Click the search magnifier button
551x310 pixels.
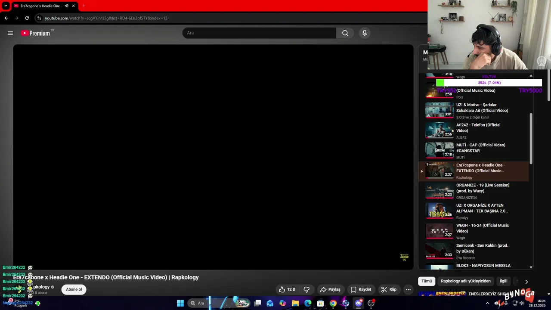(x=345, y=33)
